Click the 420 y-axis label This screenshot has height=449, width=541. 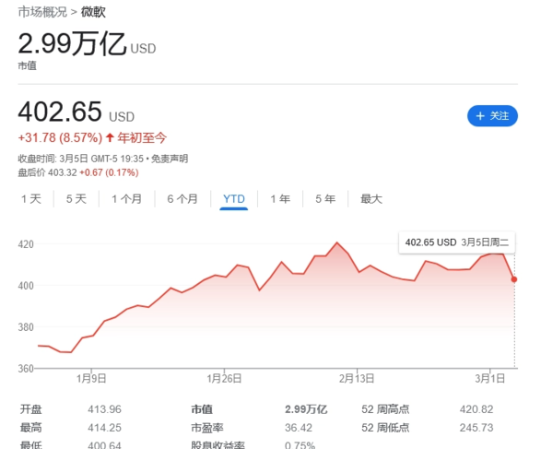coord(26,244)
